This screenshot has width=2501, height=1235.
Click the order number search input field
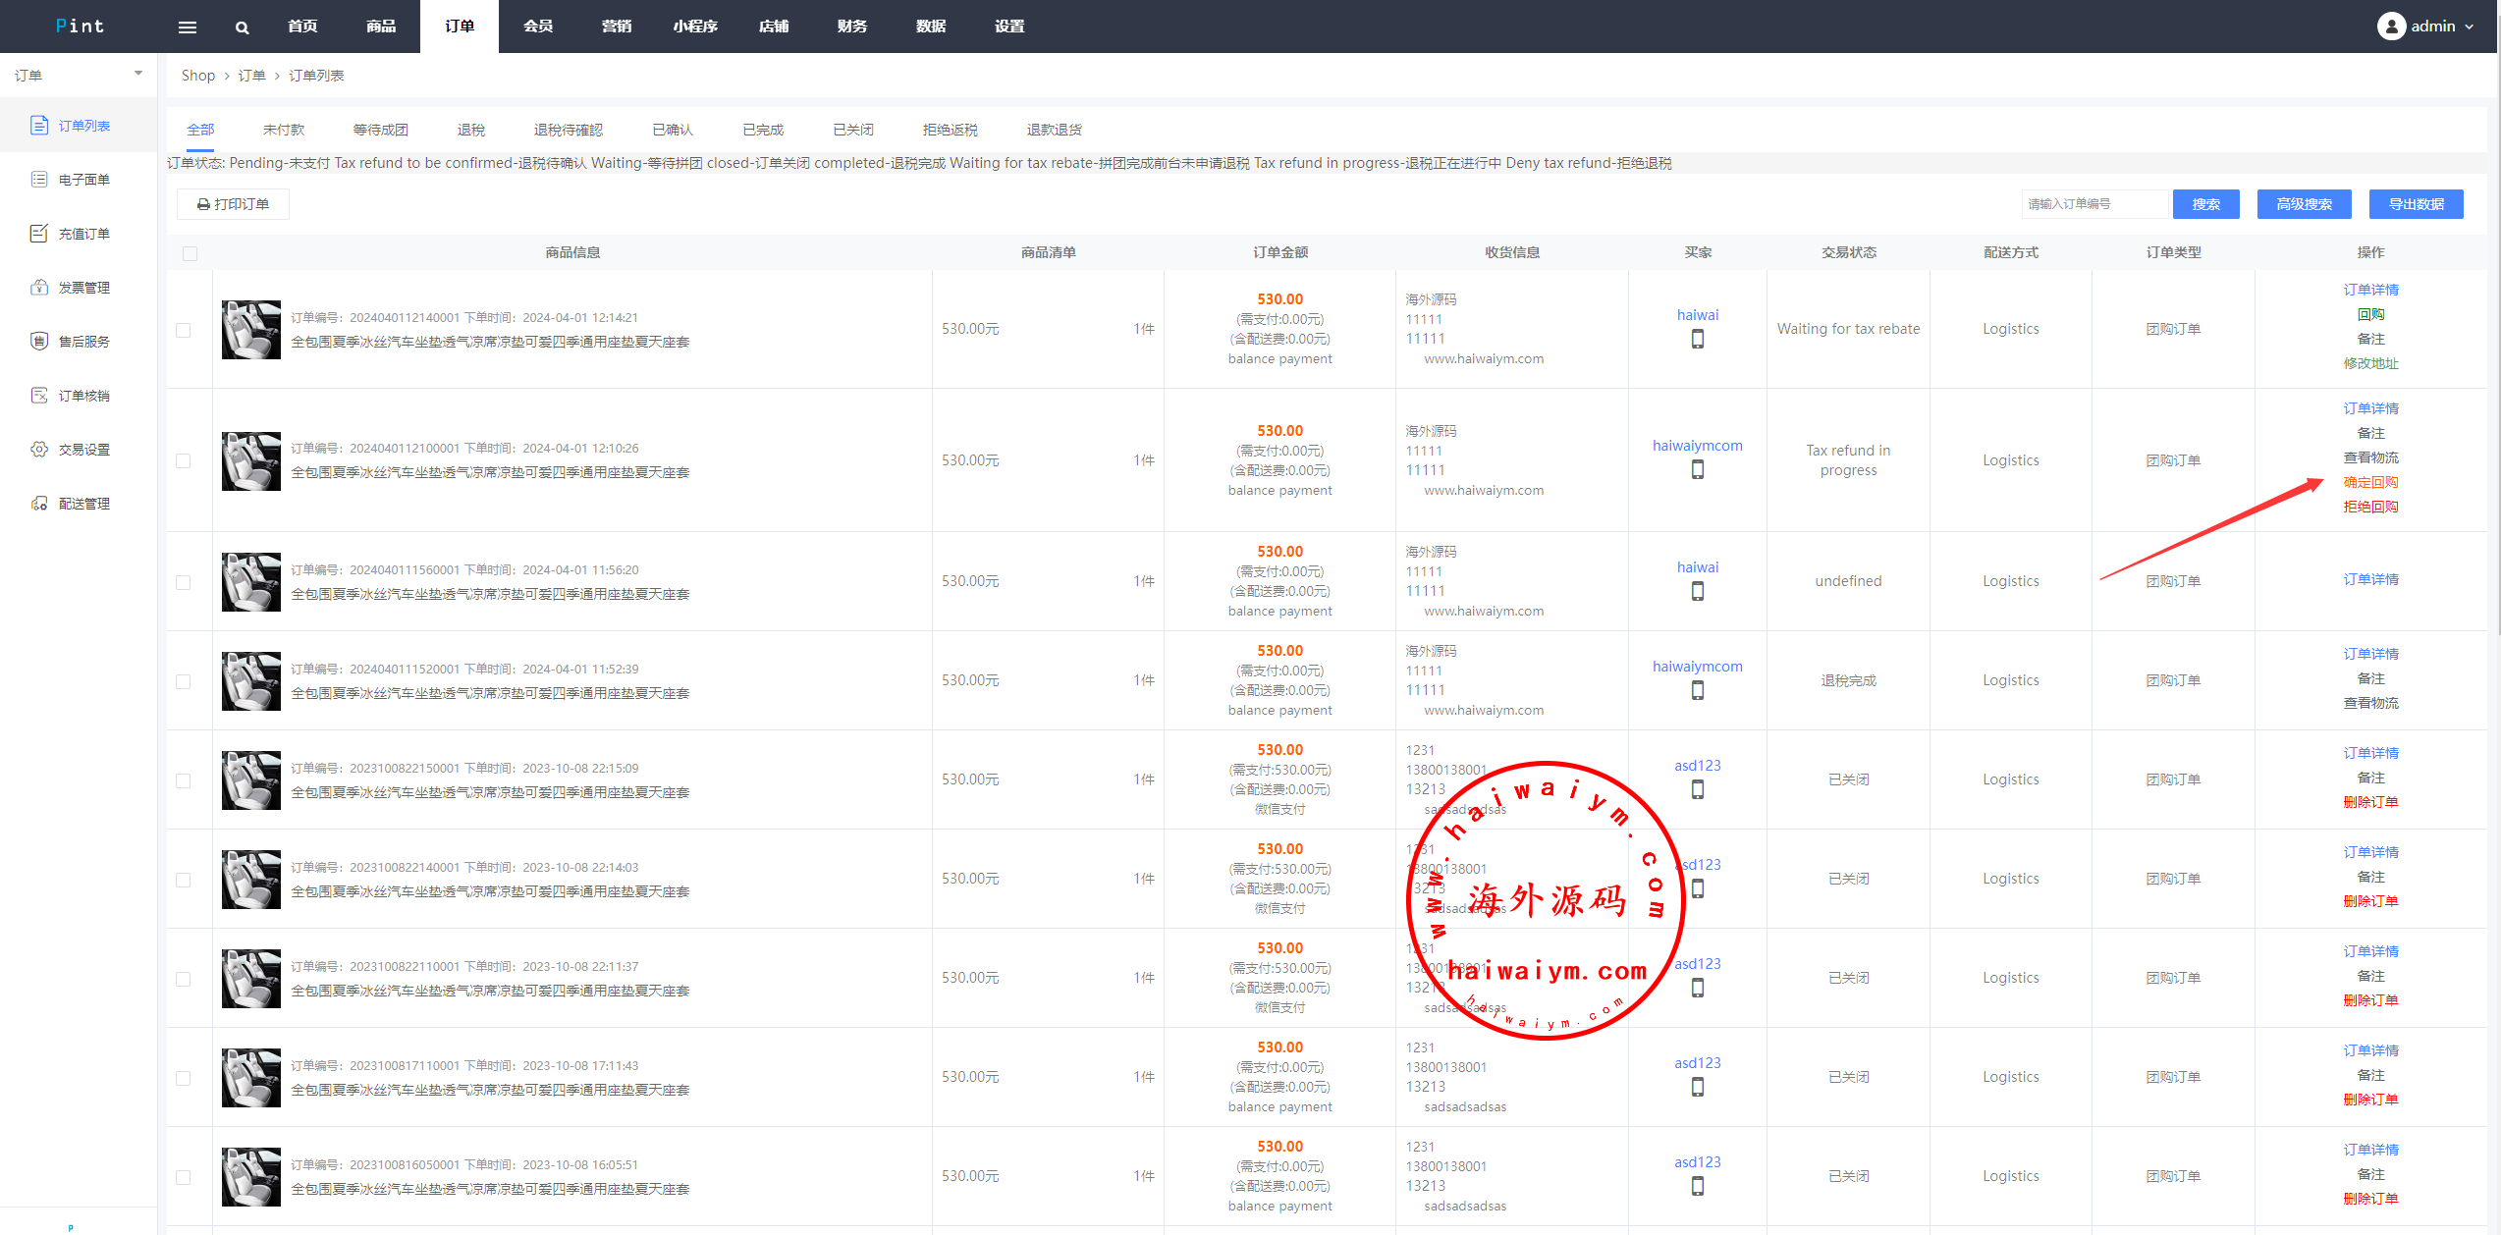(2093, 204)
